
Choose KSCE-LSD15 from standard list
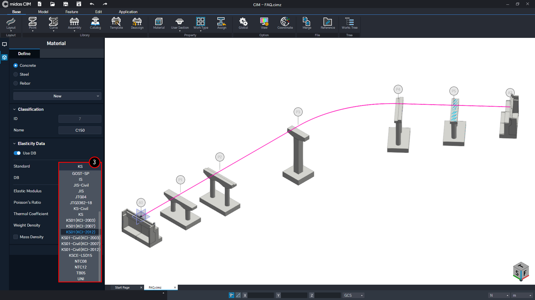(81, 255)
